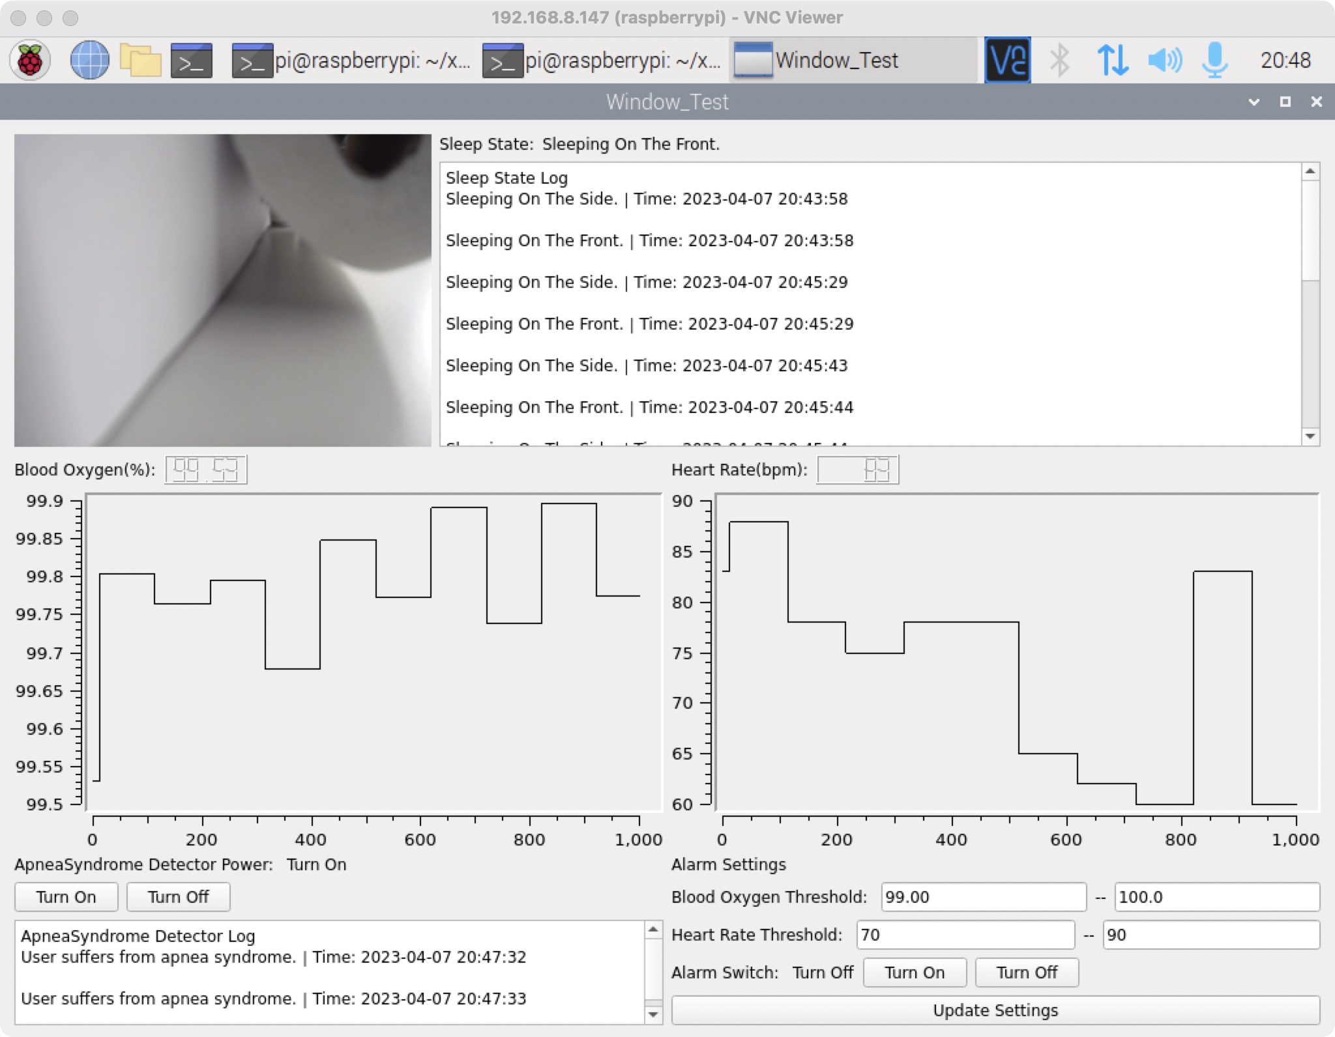Click the VNC server tray icon
1335x1037 pixels.
[x=1007, y=61]
